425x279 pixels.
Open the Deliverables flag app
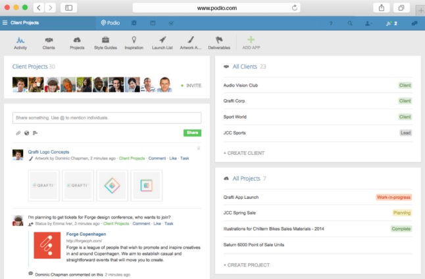[220, 42]
